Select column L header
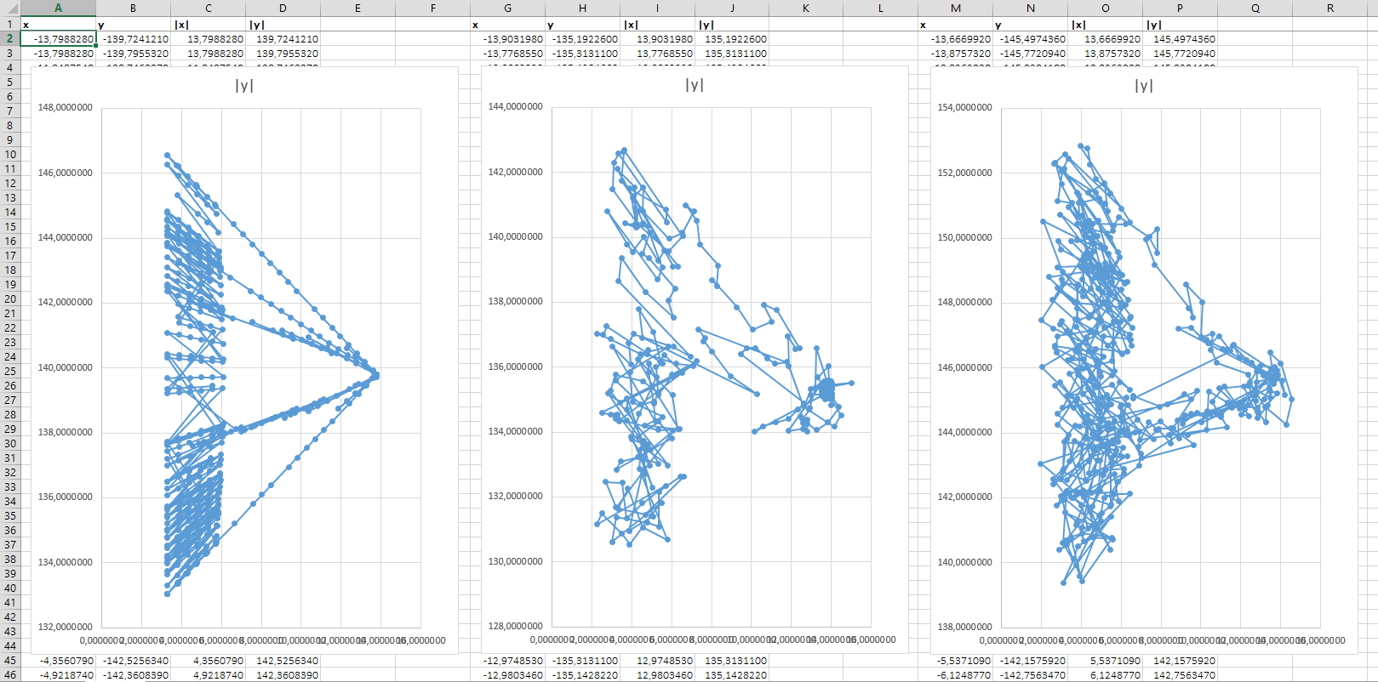 click(x=881, y=8)
